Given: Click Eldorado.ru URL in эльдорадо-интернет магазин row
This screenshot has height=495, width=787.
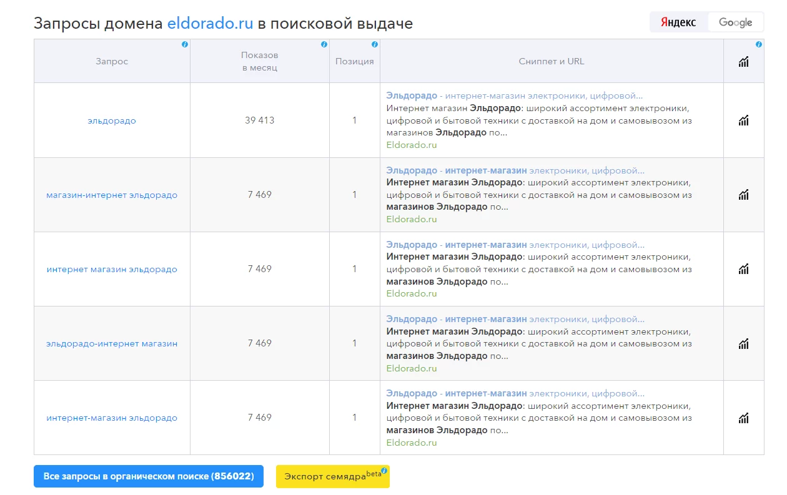Looking at the screenshot, I should click(412, 368).
